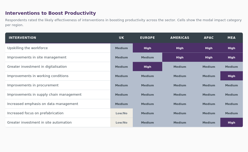Select the UK column header
This screenshot has height=152, width=248.
pyautogui.click(x=121, y=38)
